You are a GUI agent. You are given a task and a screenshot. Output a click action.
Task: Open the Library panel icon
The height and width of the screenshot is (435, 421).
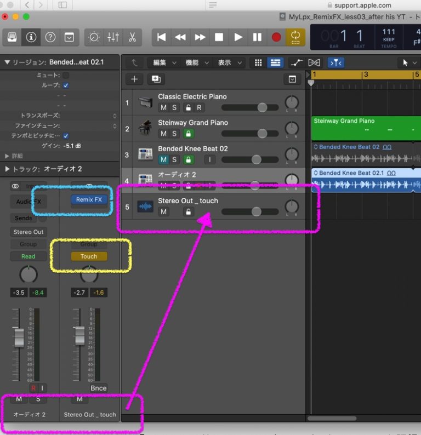(x=12, y=37)
